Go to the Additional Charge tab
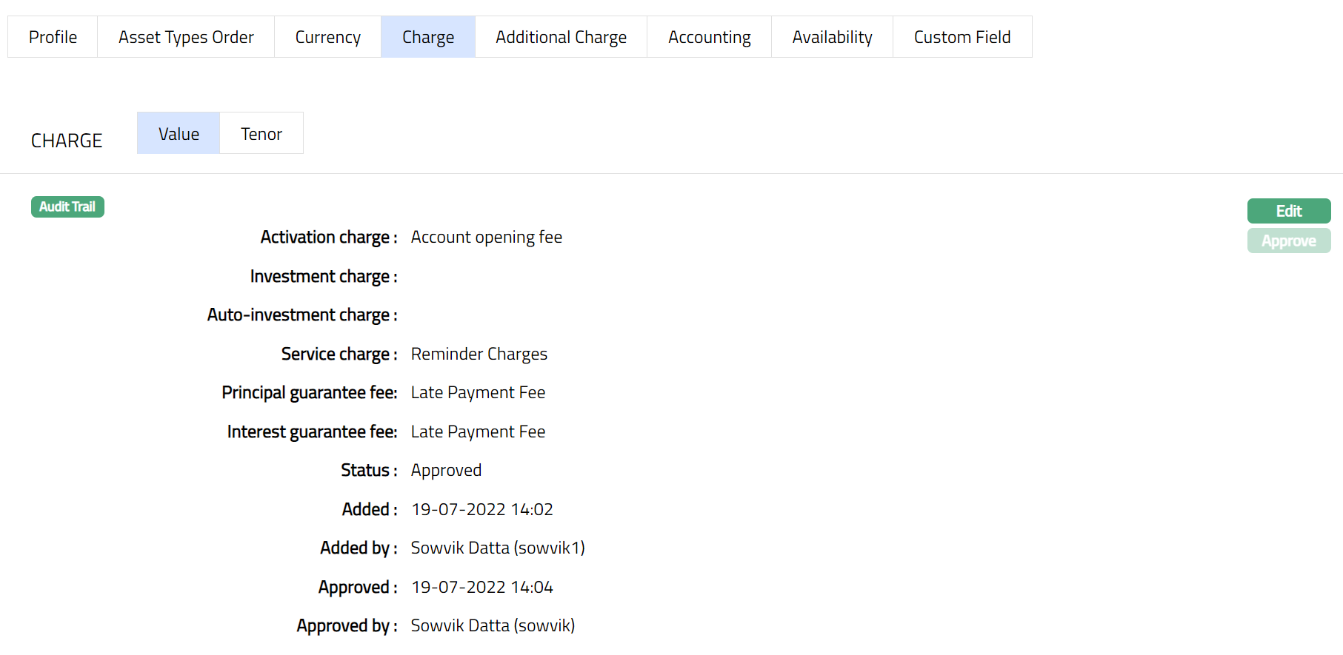The image size is (1343, 655). pos(561,37)
